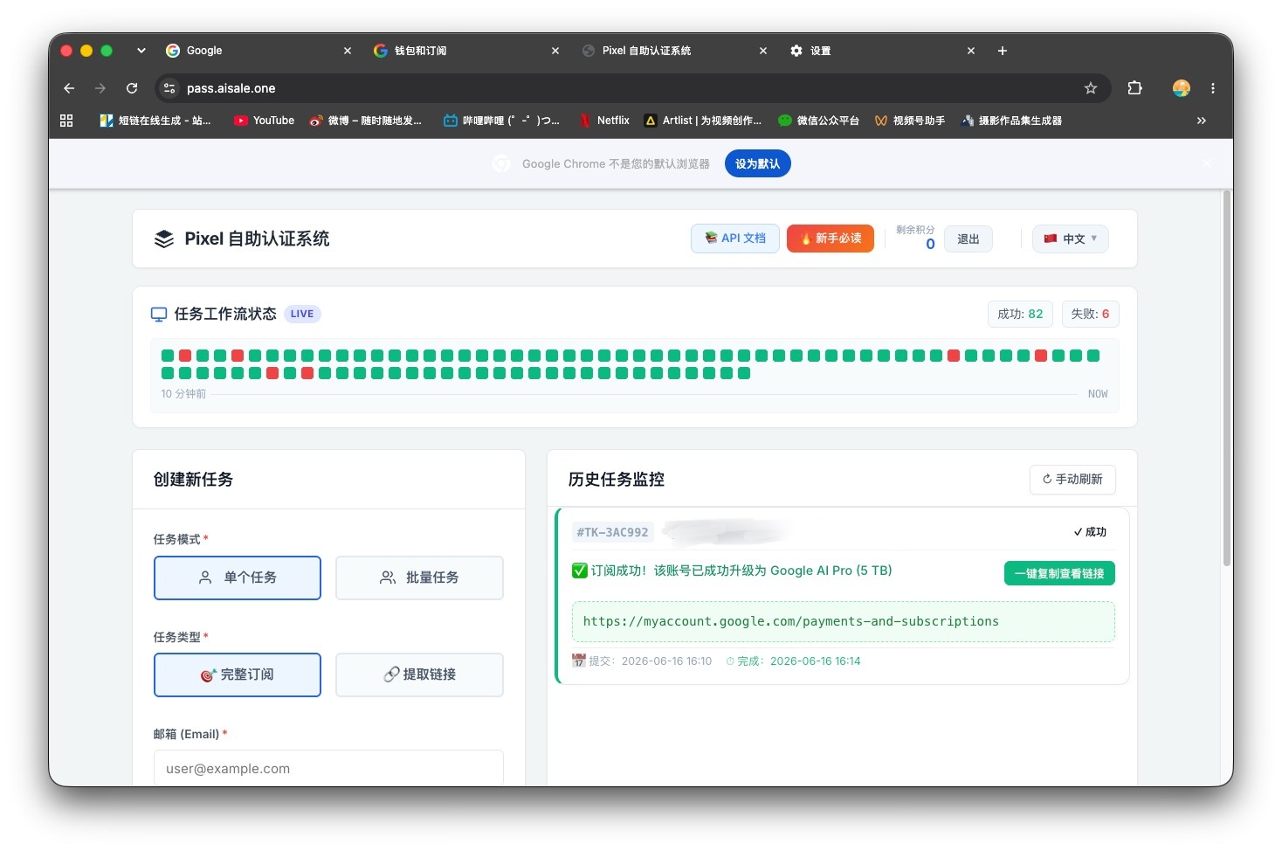Open the YouTube bookmark
Screen dimensions: 1282x851
click(x=264, y=121)
